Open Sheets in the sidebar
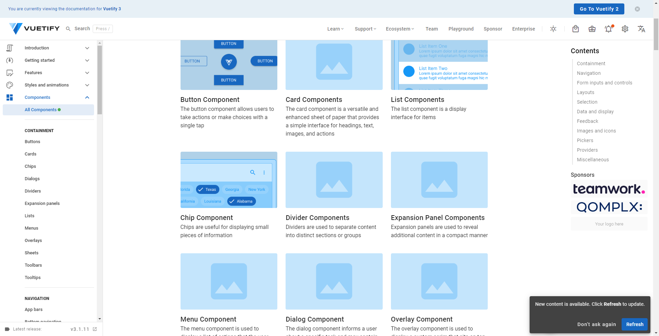Image resolution: width=659 pixels, height=336 pixels. point(32,253)
